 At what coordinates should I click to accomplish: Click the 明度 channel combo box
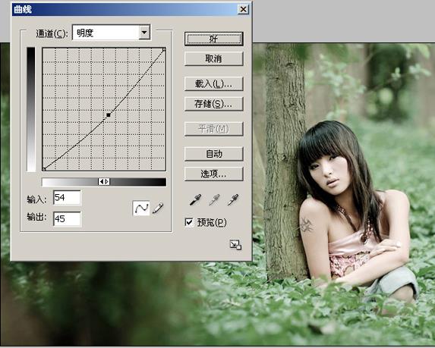112,33
